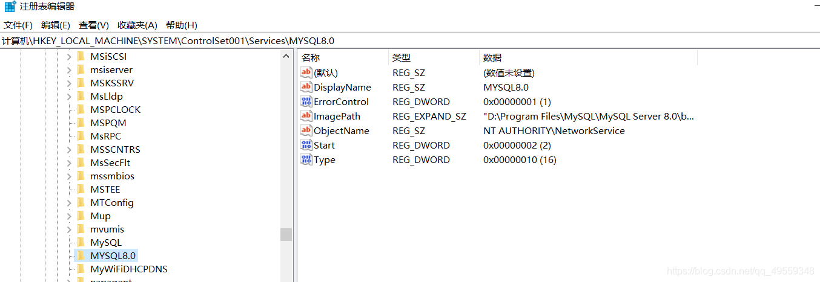Select the MYSQL8.0 tree key

point(113,256)
